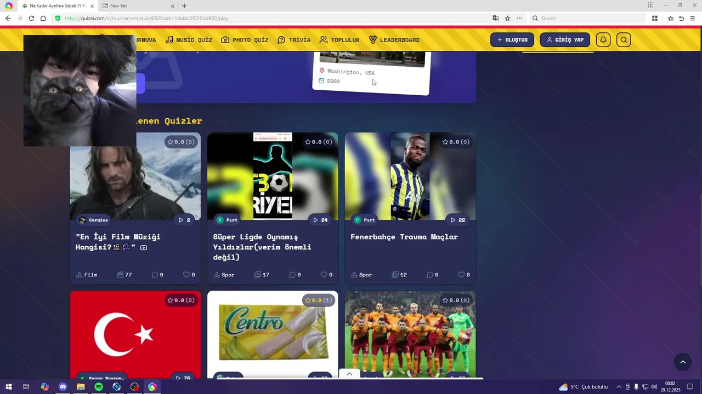The height and width of the screenshot is (394, 702).
Task: Click play count 22 on Fenerbahçe card
Action: [x=458, y=220]
